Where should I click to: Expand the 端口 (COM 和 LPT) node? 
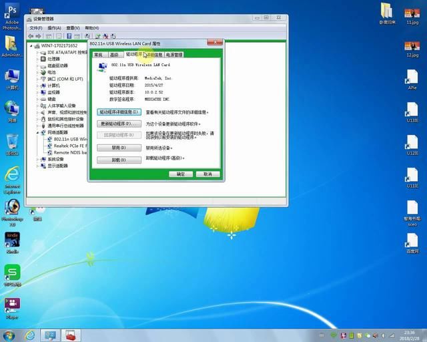[x=39, y=79]
